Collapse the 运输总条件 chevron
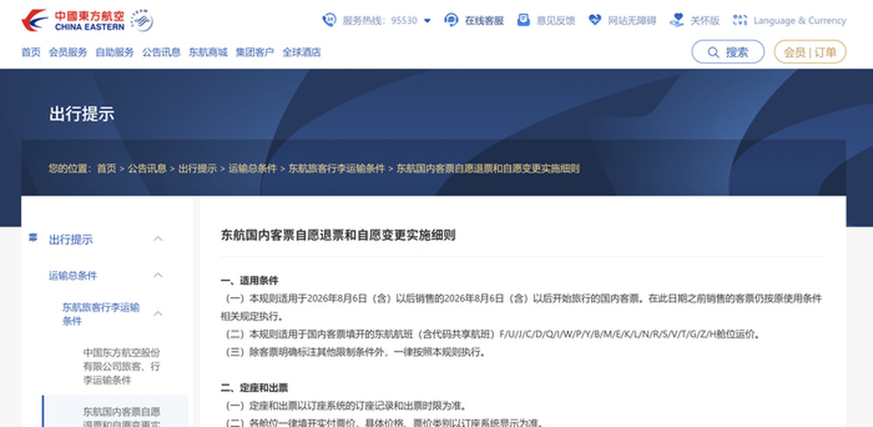Viewport: 873px width, 427px height. [158, 275]
